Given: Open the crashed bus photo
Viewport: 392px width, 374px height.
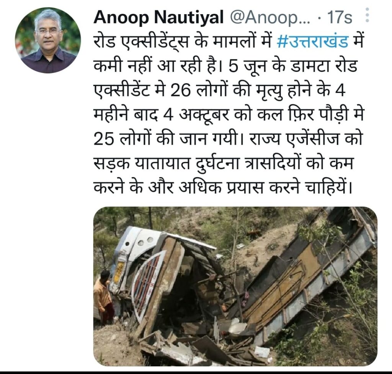Looking at the screenshot, I should click(x=235, y=286).
